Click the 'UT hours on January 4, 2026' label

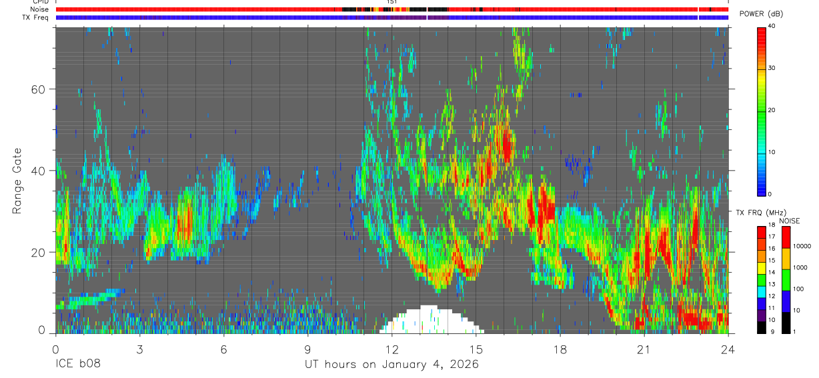(391, 365)
